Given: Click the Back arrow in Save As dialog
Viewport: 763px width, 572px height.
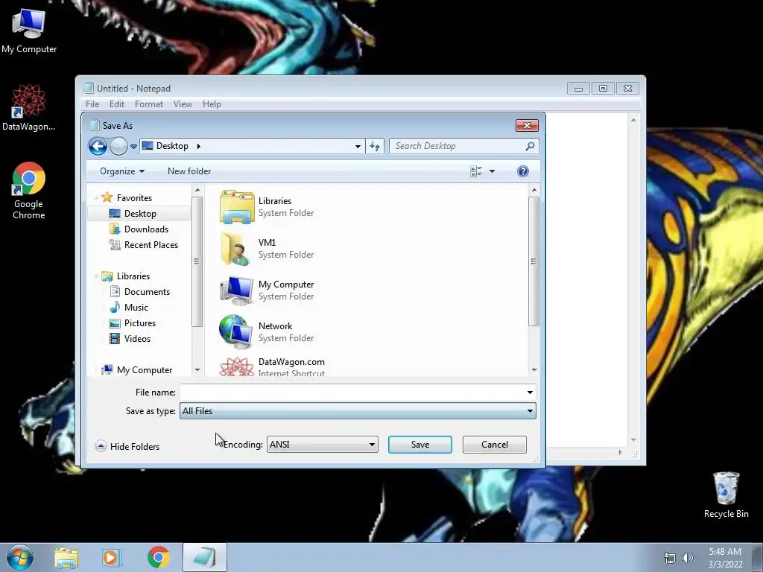Looking at the screenshot, I should pos(98,146).
